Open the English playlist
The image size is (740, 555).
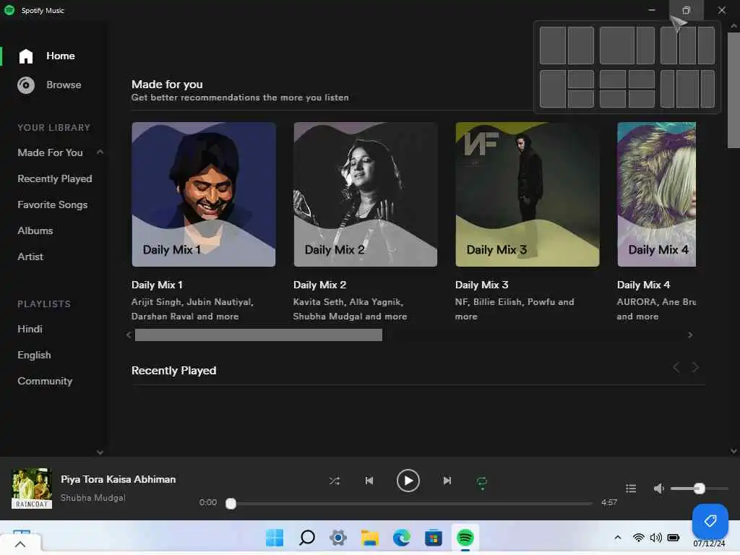click(x=34, y=355)
